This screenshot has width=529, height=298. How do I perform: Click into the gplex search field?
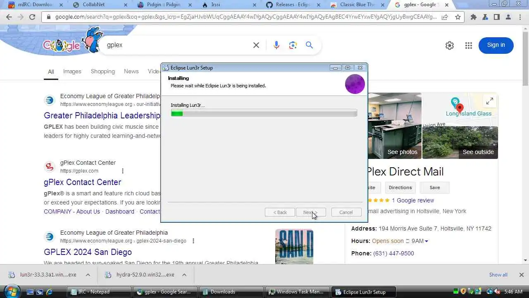click(178, 45)
